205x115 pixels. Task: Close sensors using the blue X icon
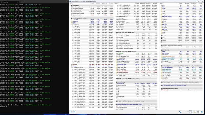point(202,112)
